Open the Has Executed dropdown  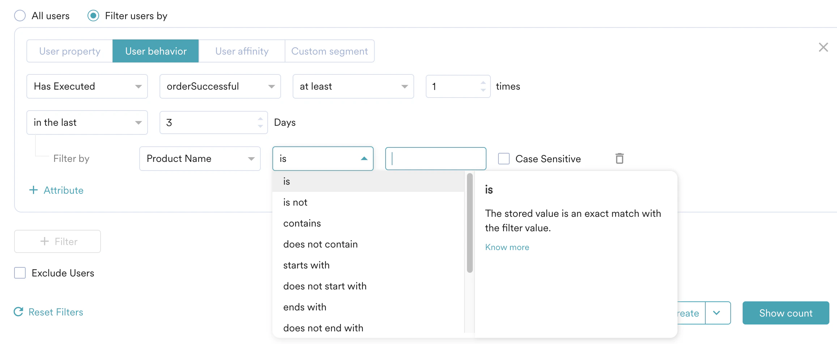coord(87,86)
